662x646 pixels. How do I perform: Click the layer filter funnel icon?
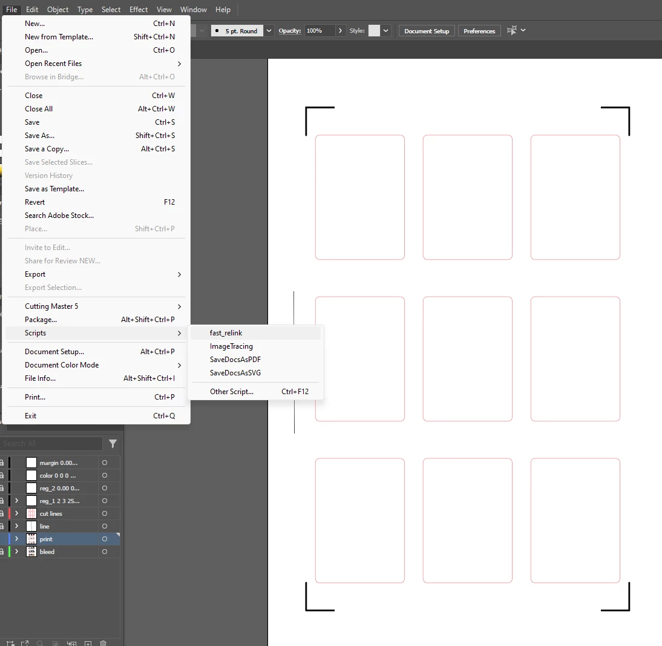pyautogui.click(x=113, y=444)
